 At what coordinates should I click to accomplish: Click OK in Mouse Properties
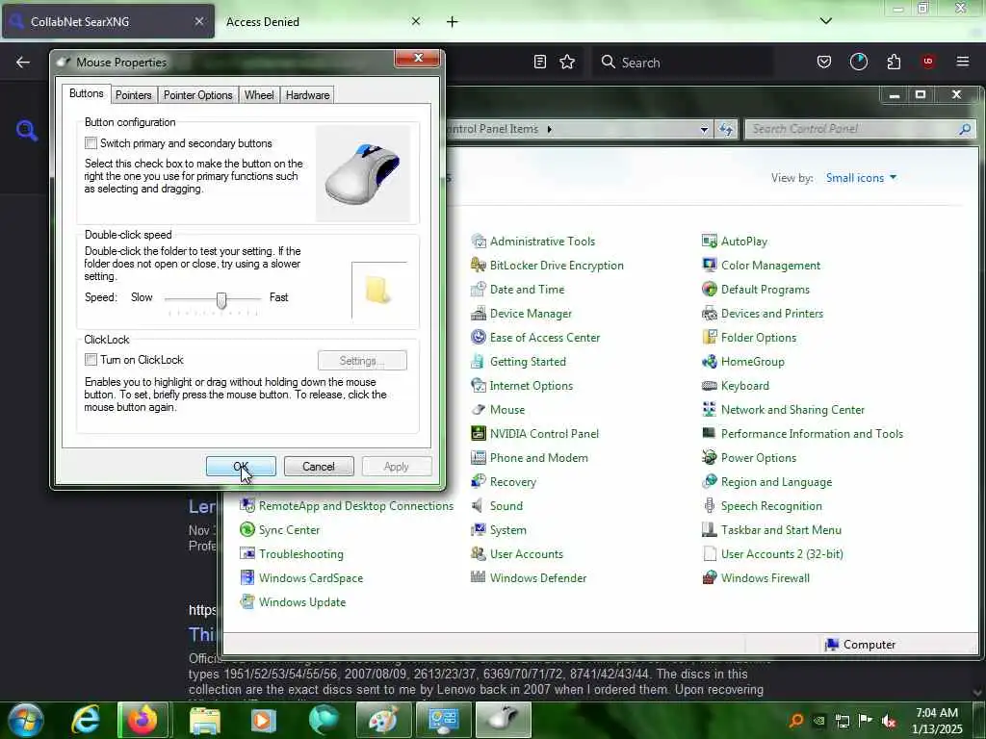point(241,467)
